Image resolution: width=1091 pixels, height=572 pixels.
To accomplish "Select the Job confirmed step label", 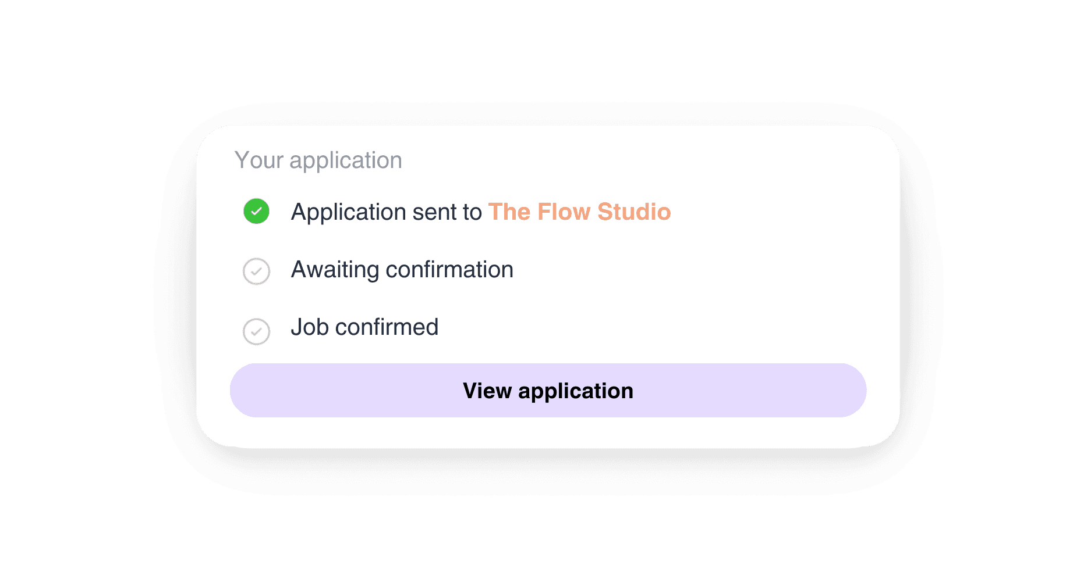I will click(x=364, y=327).
